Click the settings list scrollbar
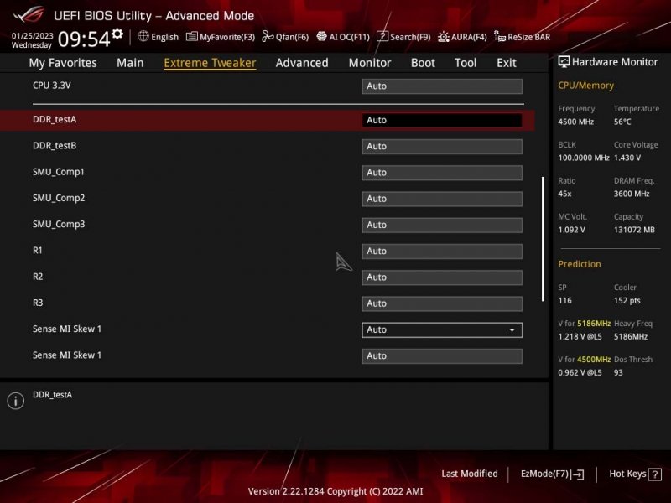The height and width of the screenshot is (503, 671). click(543, 239)
